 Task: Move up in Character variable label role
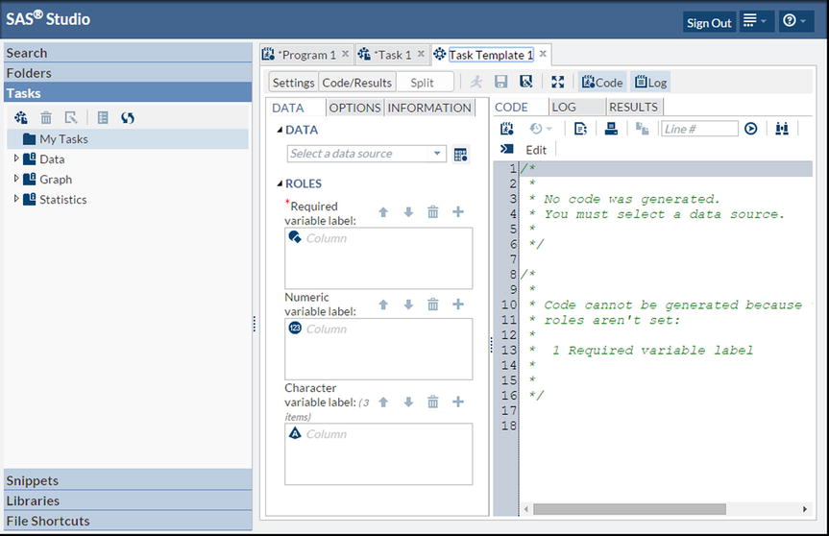383,402
